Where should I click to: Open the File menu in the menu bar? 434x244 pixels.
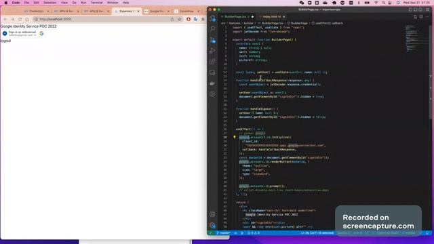coord(26,3)
